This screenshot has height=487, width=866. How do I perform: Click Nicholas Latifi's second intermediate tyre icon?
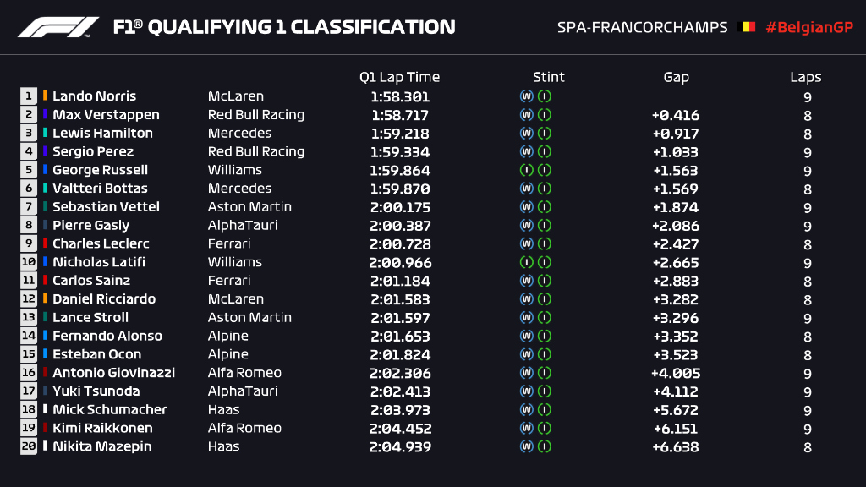[545, 262]
